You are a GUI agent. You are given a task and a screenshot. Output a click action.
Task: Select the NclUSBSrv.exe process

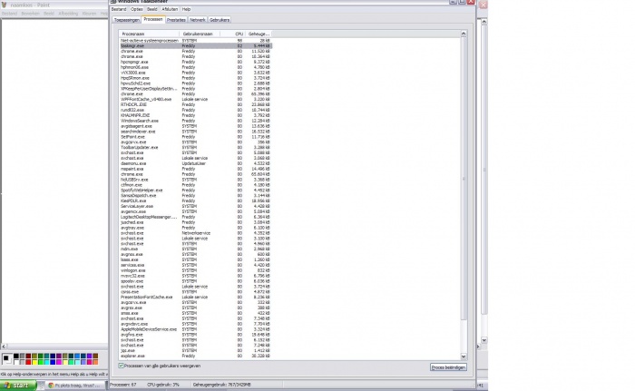(196, 180)
